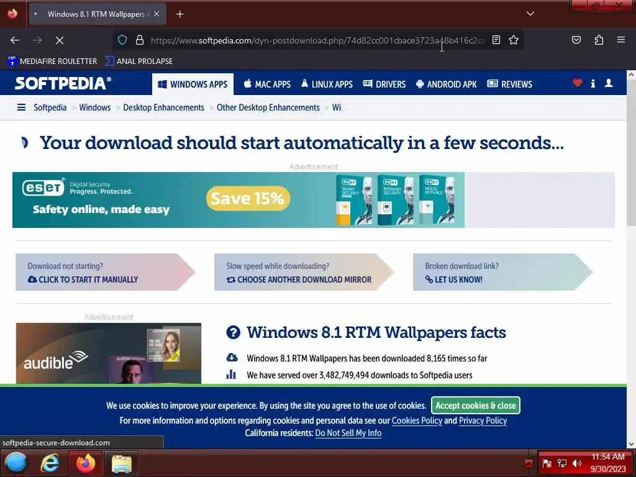Open the network tray icon
The height and width of the screenshot is (477, 636).
[561, 463]
